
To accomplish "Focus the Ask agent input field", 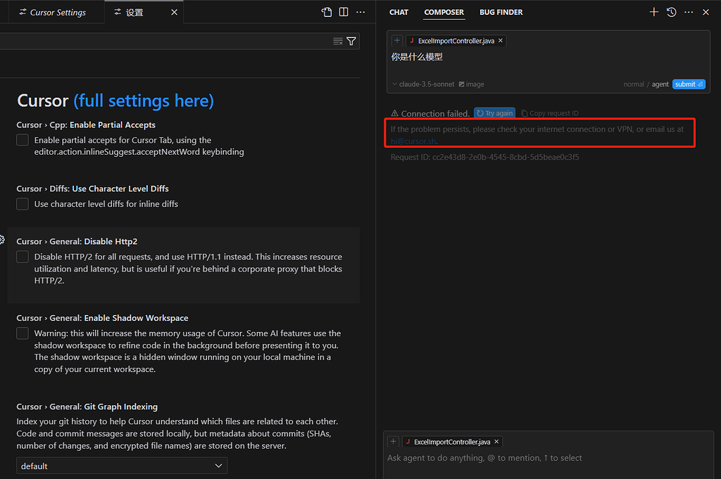I will (x=547, y=458).
